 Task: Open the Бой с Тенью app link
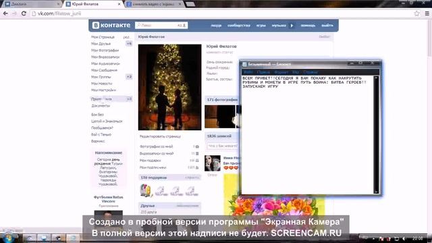(x=101, y=134)
